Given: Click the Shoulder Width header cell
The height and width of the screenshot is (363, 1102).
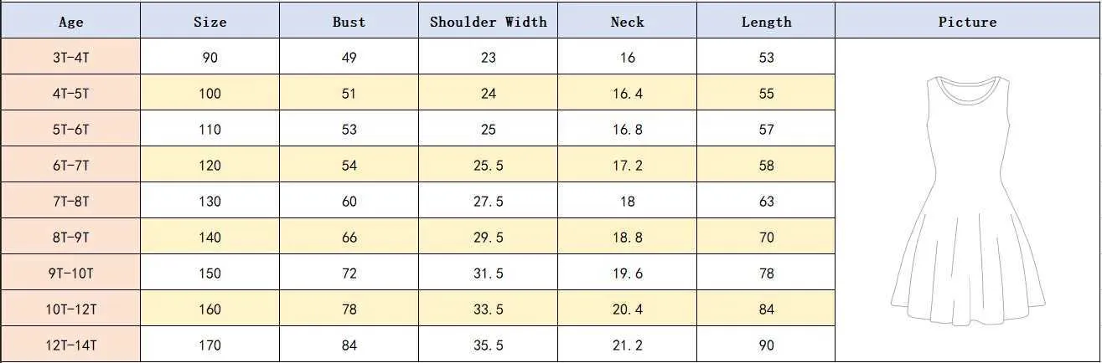Looking at the screenshot, I should (488, 21).
